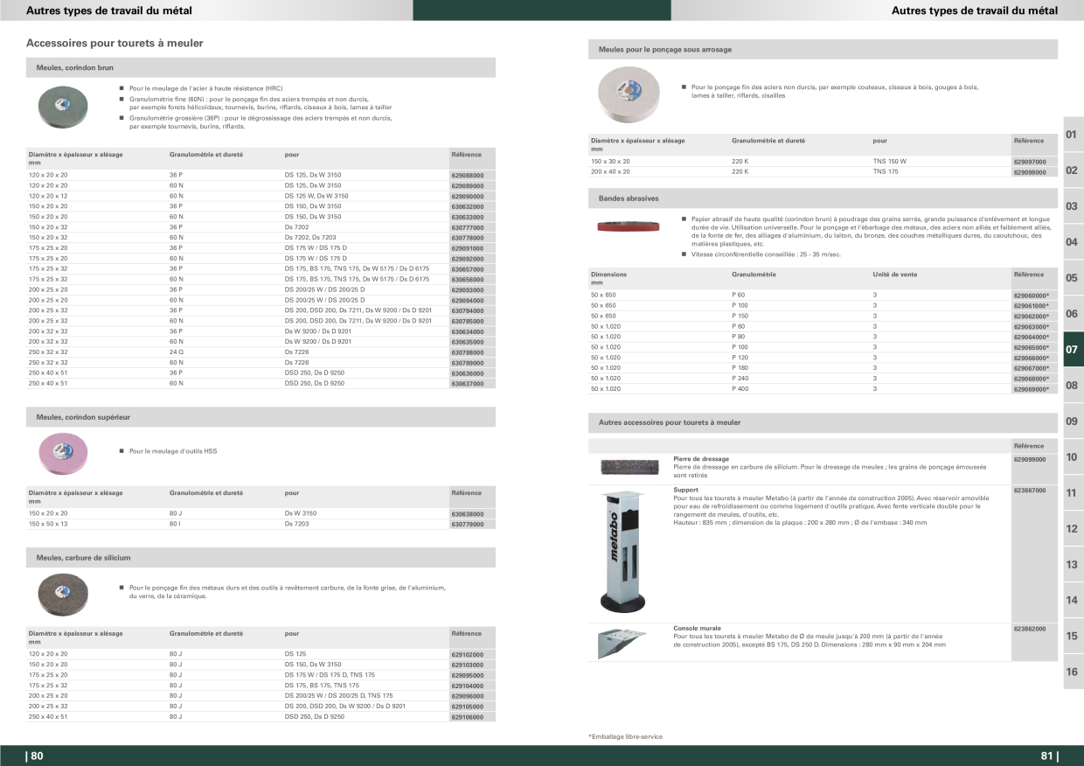
Task: Select reference number 630779000
Action: [x=468, y=525]
